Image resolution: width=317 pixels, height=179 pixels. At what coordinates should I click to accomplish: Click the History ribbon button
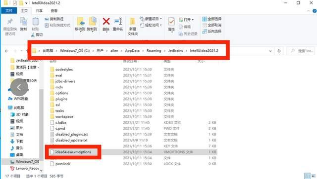188,34
